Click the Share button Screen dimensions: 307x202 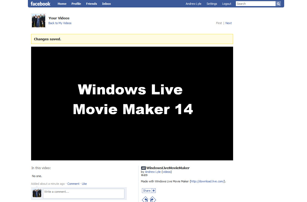147,191
